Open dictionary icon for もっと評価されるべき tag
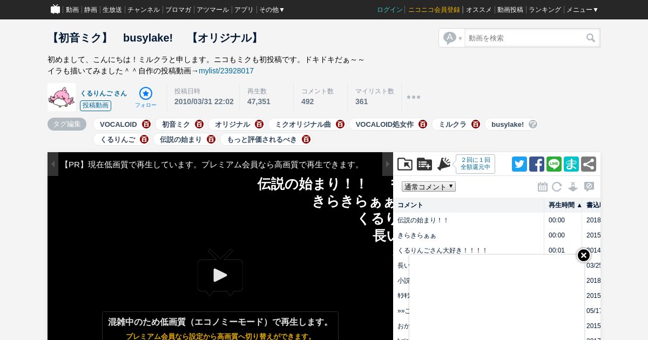 click(306, 139)
